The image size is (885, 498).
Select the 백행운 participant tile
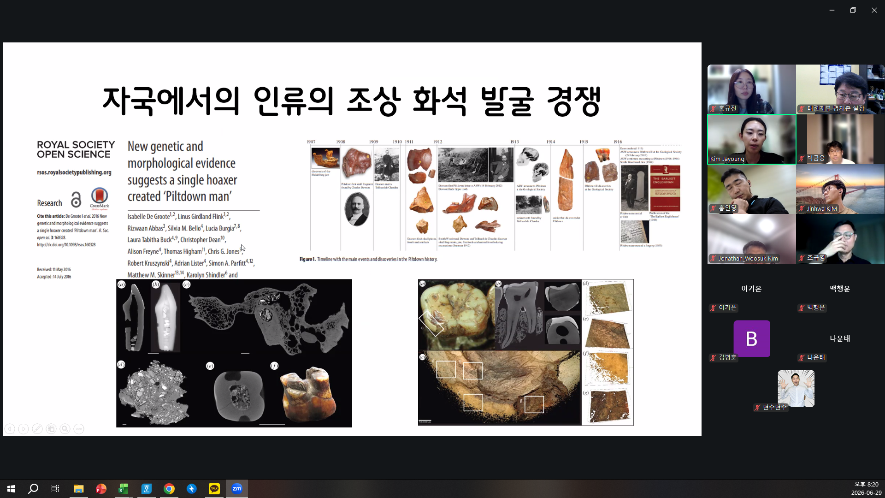pos(840,289)
